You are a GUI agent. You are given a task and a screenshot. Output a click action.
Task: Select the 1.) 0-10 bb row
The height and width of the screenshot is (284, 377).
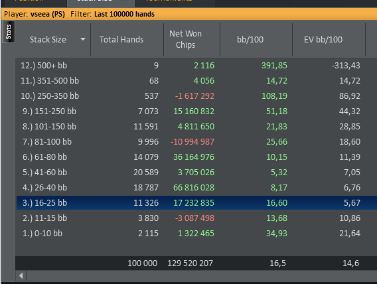point(196,234)
